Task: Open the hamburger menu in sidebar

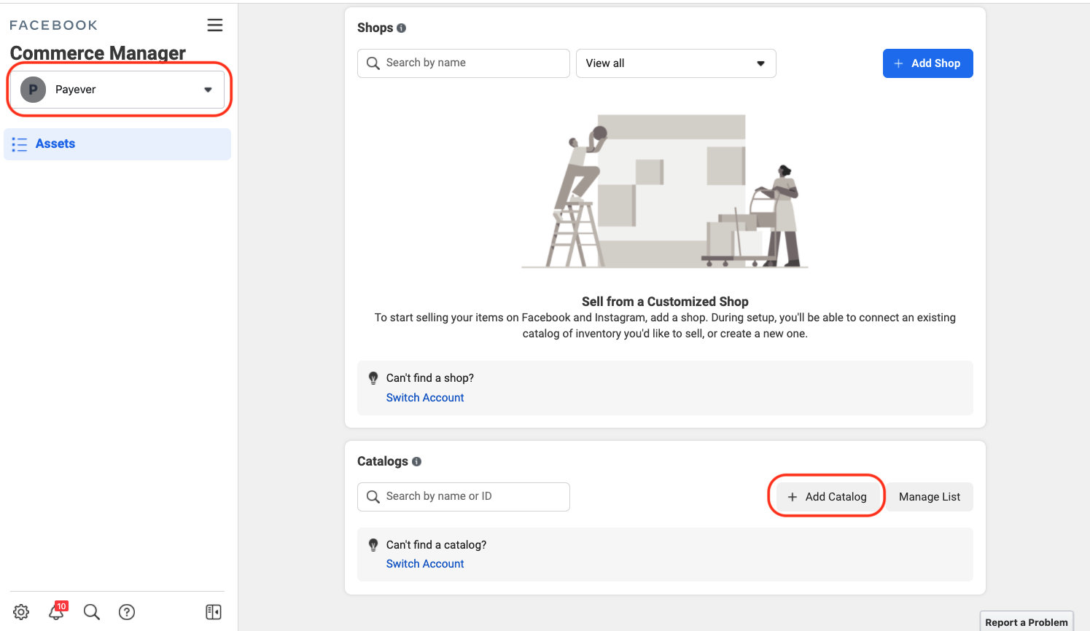Action: pyautogui.click(x=215, y=26)
